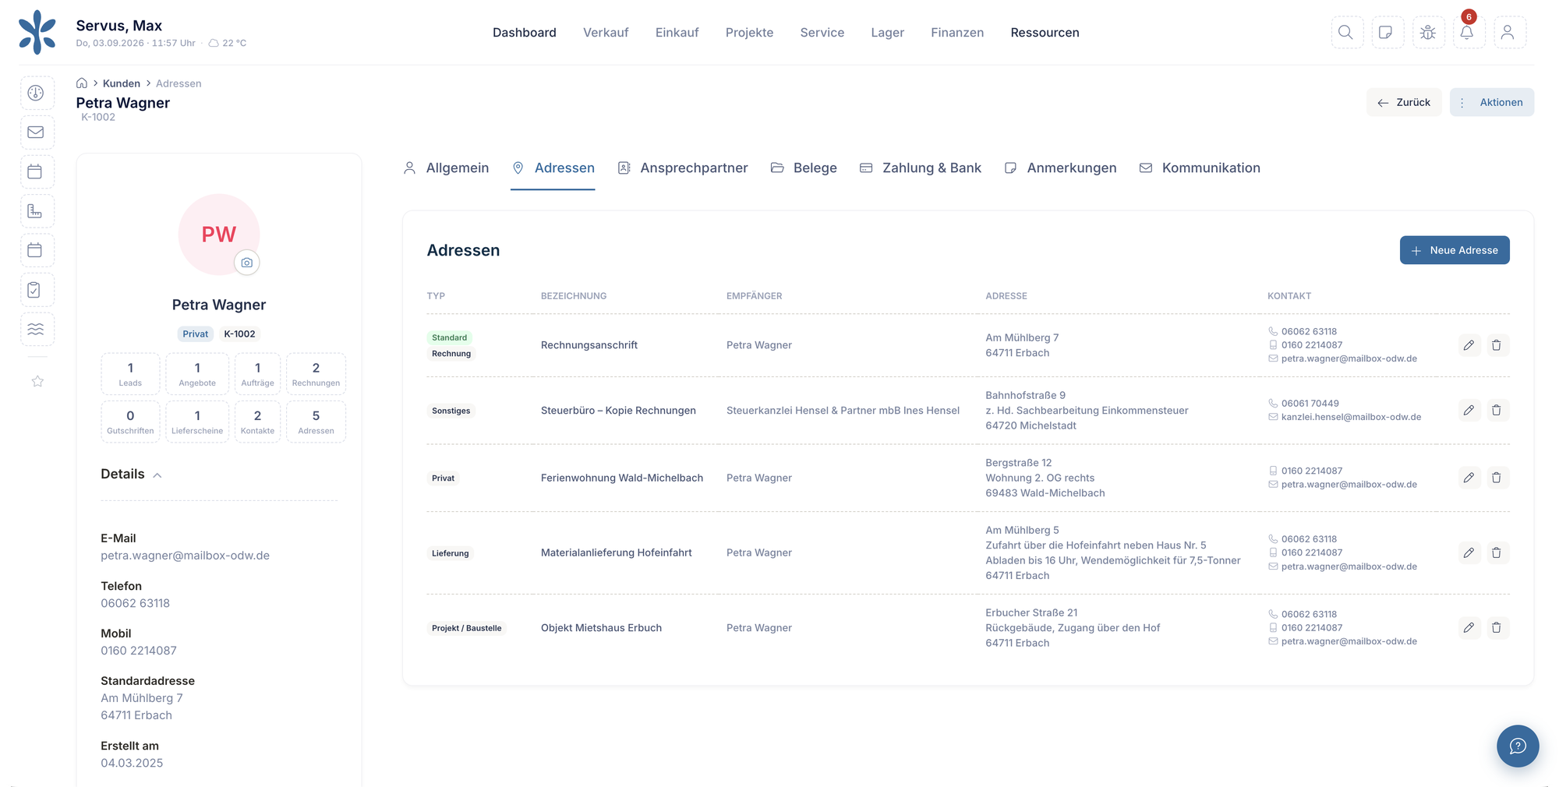The width and height of the screenshot is (1559, 787).
Task: Switch to the Ansprechpartner tab
Action: point(683,168)
